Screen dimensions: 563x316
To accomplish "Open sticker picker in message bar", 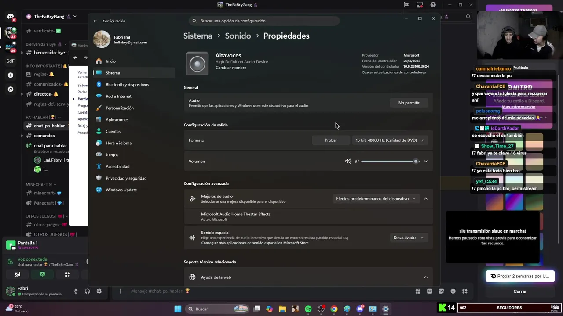I will [441, 291].
